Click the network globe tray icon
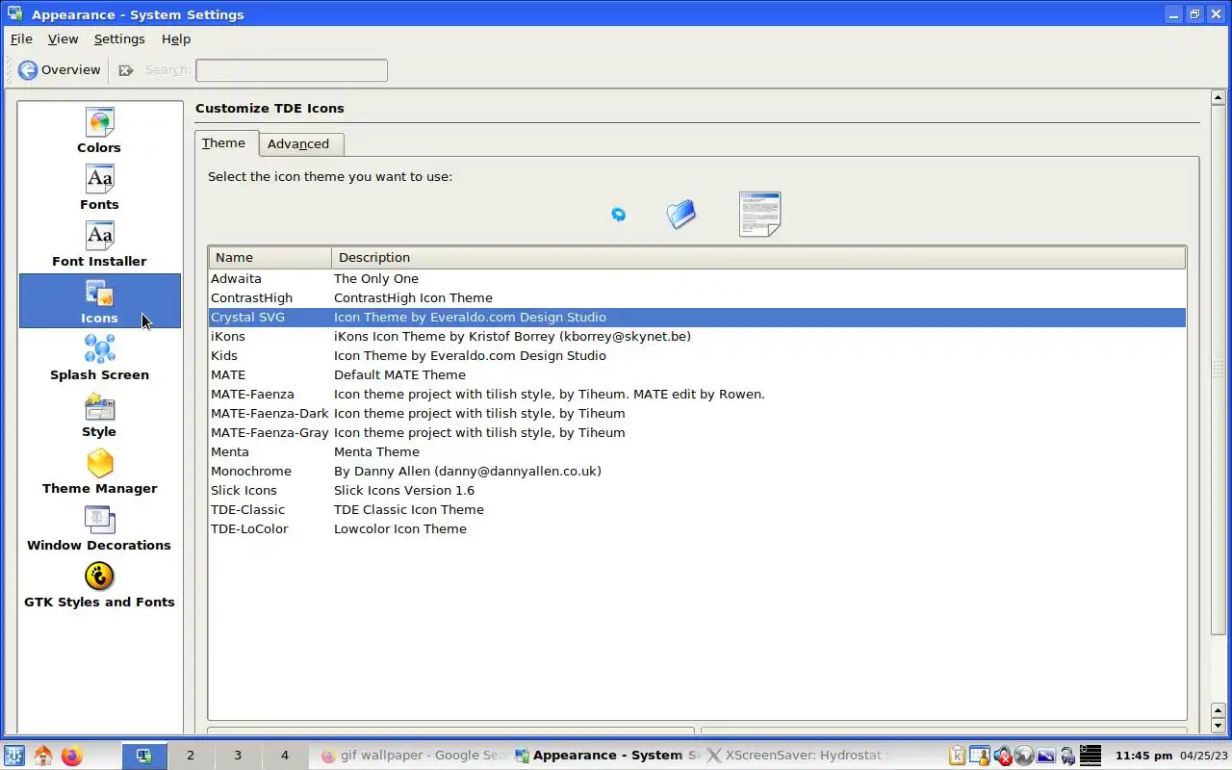The height and width of the screenshot is (770, 1232). 1024,756
